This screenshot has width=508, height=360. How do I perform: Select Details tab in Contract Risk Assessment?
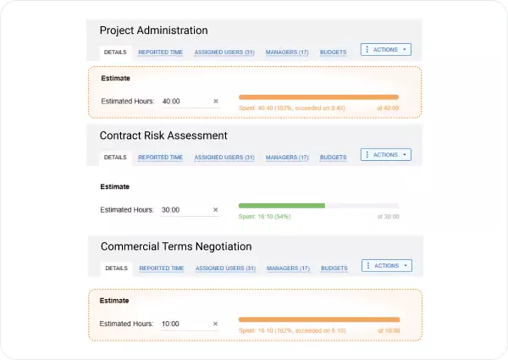point(115,158)
